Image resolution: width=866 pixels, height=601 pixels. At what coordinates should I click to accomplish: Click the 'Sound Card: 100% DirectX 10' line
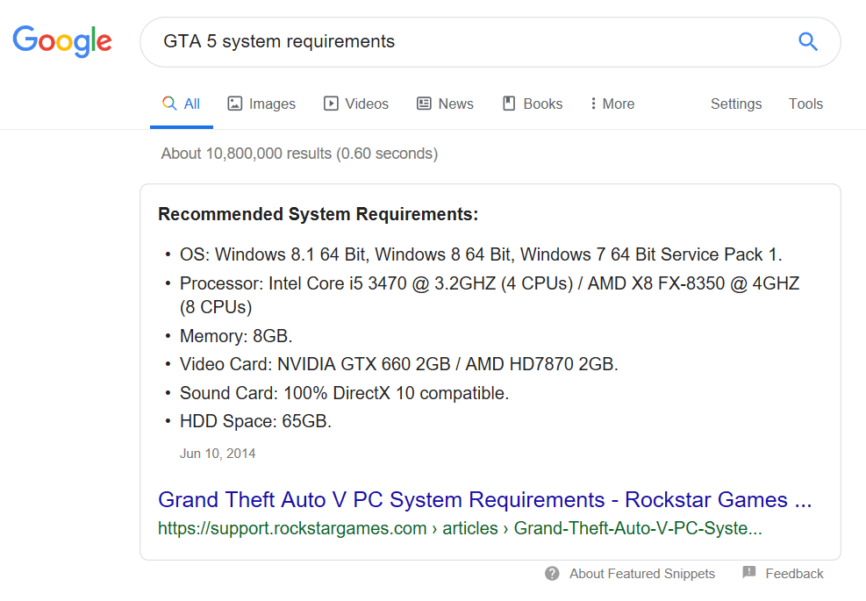tap(344, 393)
